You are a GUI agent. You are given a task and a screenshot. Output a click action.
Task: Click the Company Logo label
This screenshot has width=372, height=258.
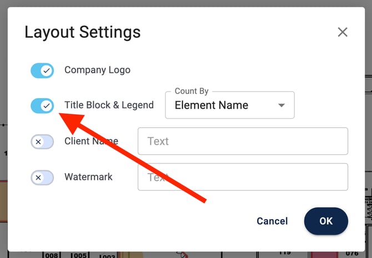tap(97, 70)
